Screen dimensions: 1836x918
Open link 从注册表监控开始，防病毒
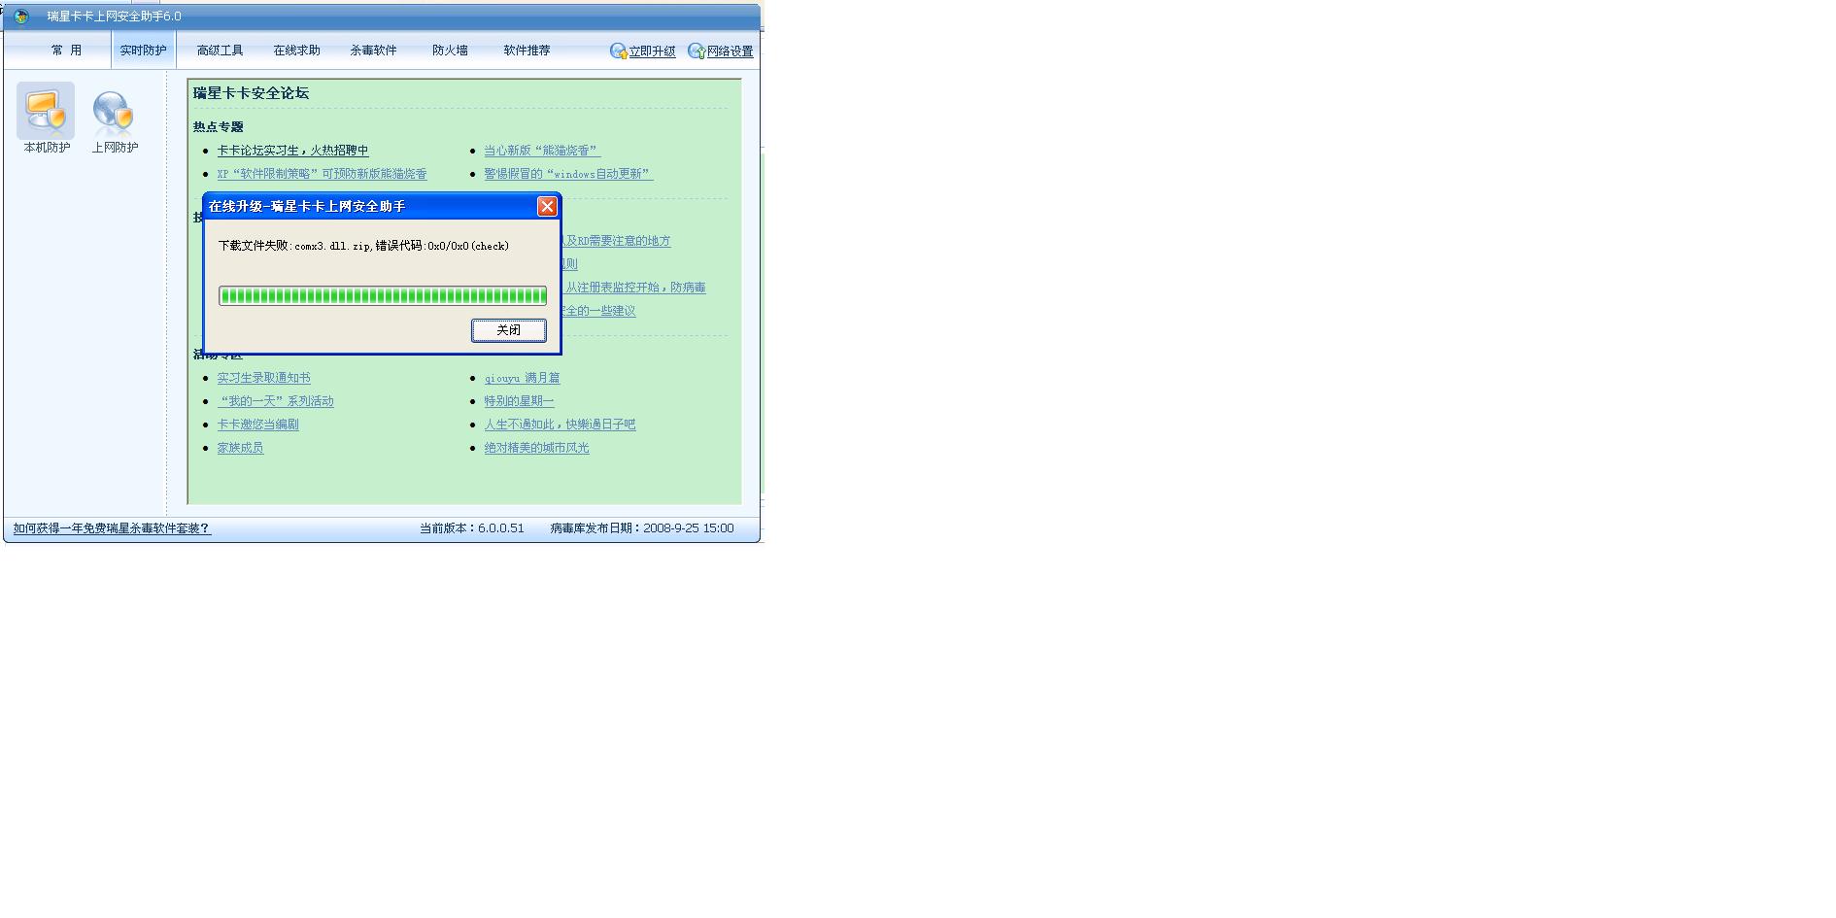coord(635,288)
